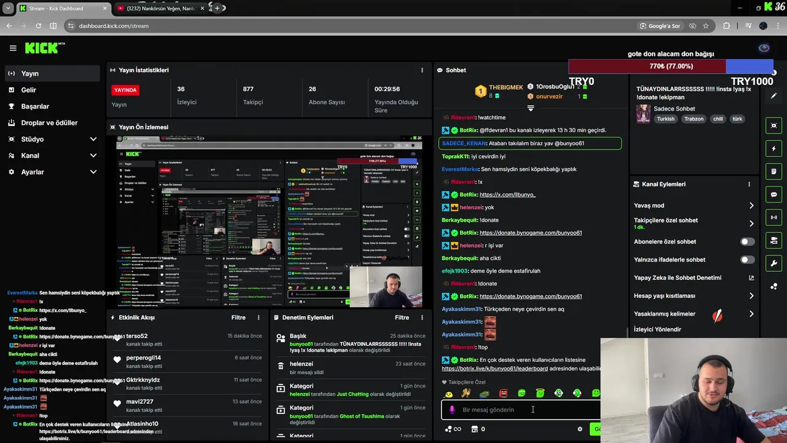Image resolution: width=787 pixels, height=443 pixels.
Task: Click the three-dots cluster icon in right toolbar
Action: [773, 286]
